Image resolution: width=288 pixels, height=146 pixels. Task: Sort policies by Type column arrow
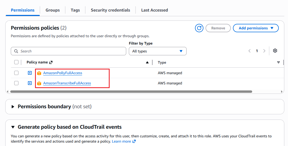coord(279,62)
